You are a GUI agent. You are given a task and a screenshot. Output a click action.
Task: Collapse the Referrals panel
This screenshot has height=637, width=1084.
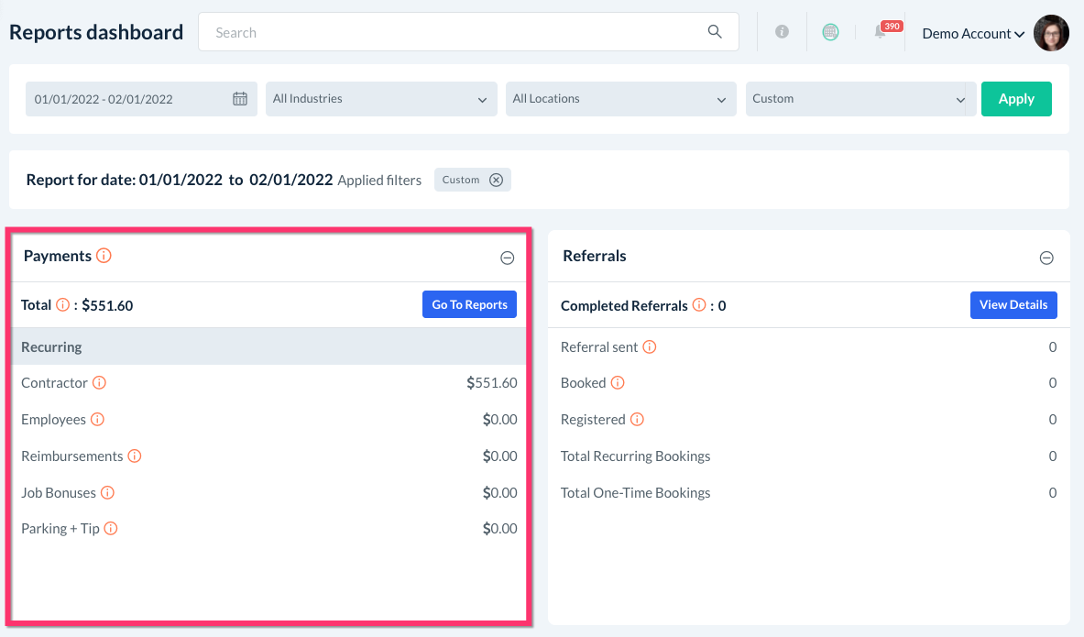tap(1046, 258)
